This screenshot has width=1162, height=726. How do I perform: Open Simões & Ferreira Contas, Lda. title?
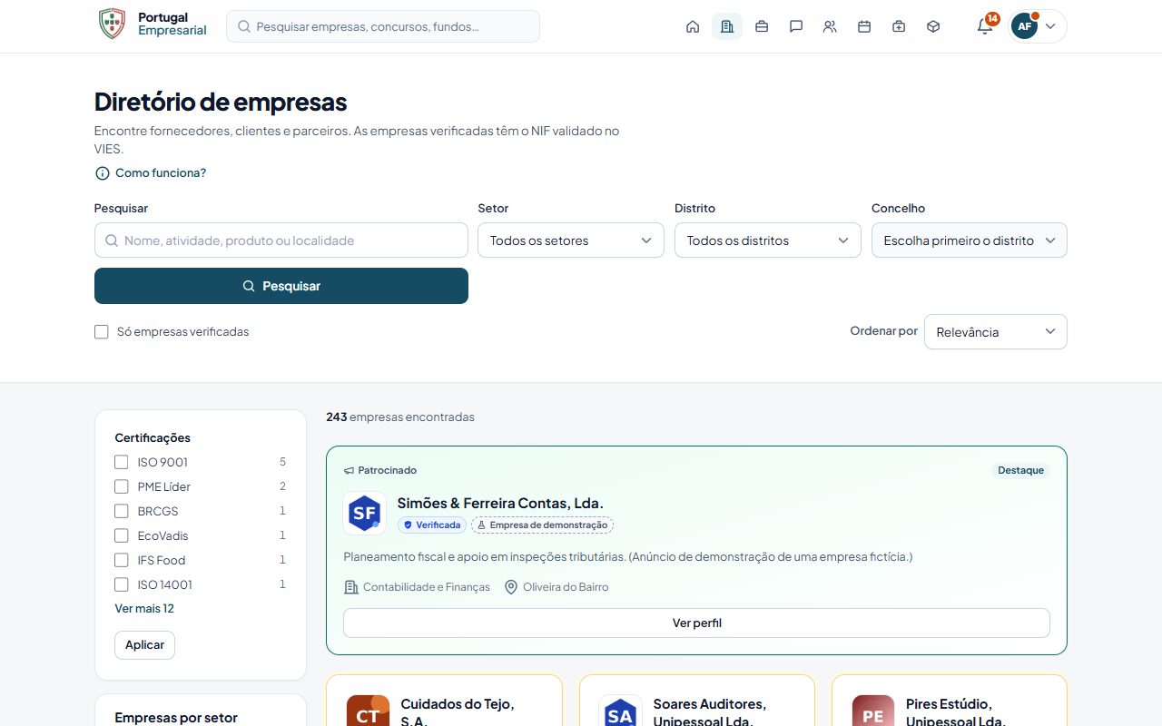point(500,503)
